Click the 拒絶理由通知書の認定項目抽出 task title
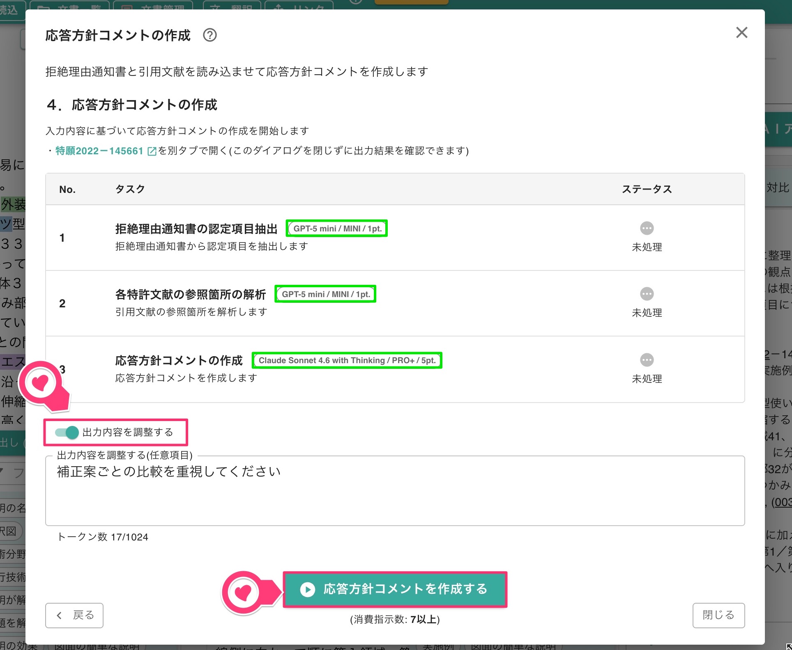Image resolution: width=792 pixels, height=650 pixels. pyautogui.click(x=196, y=229)
